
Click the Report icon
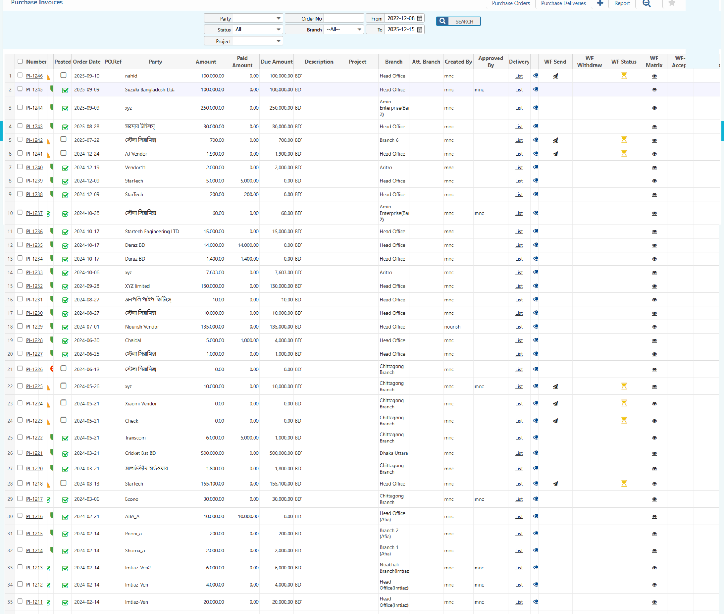(x=622, y=3)
